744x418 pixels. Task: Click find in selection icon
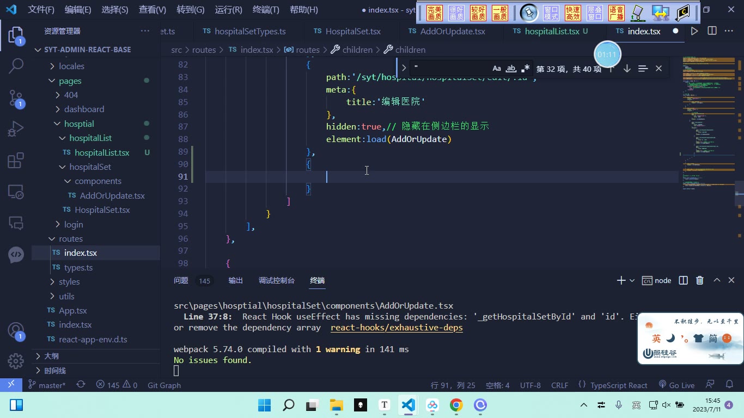tap(643, 69)
